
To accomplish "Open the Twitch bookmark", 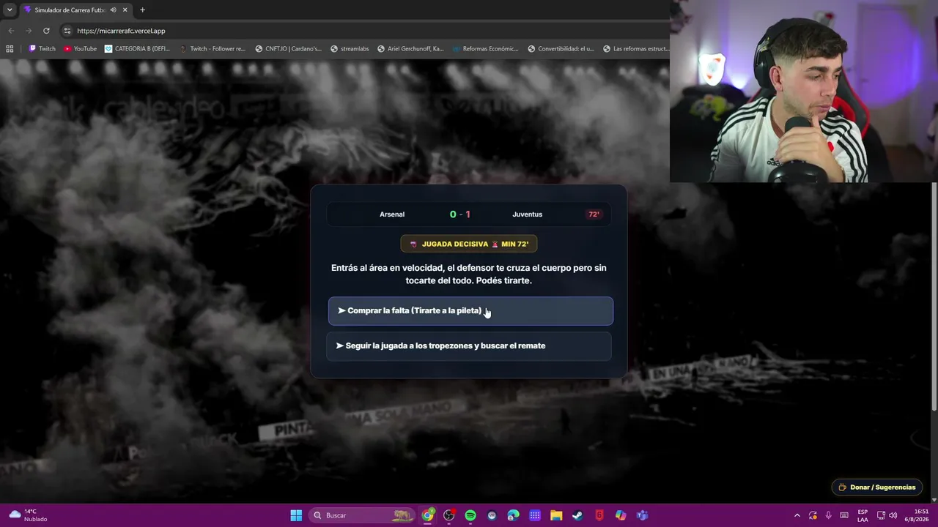I will pos(42,49).
